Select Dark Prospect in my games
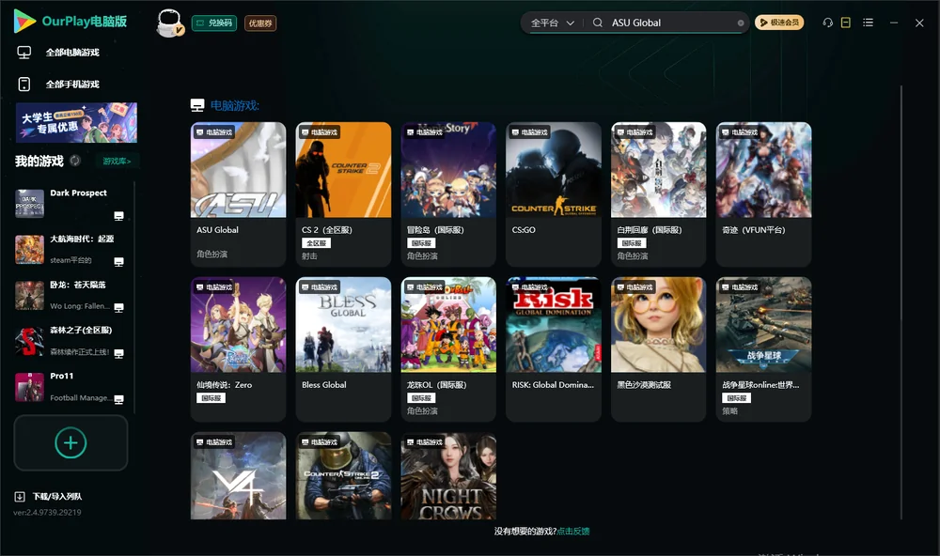 tap(70, 203)
